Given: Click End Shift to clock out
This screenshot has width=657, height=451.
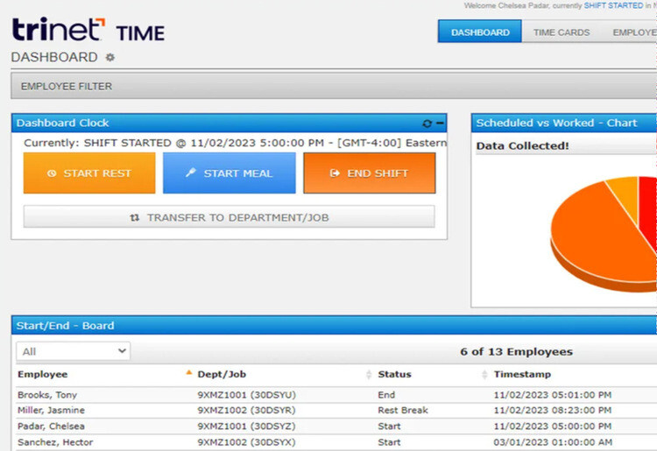Looking at the screenshot, I should click(x=369, y=173).
